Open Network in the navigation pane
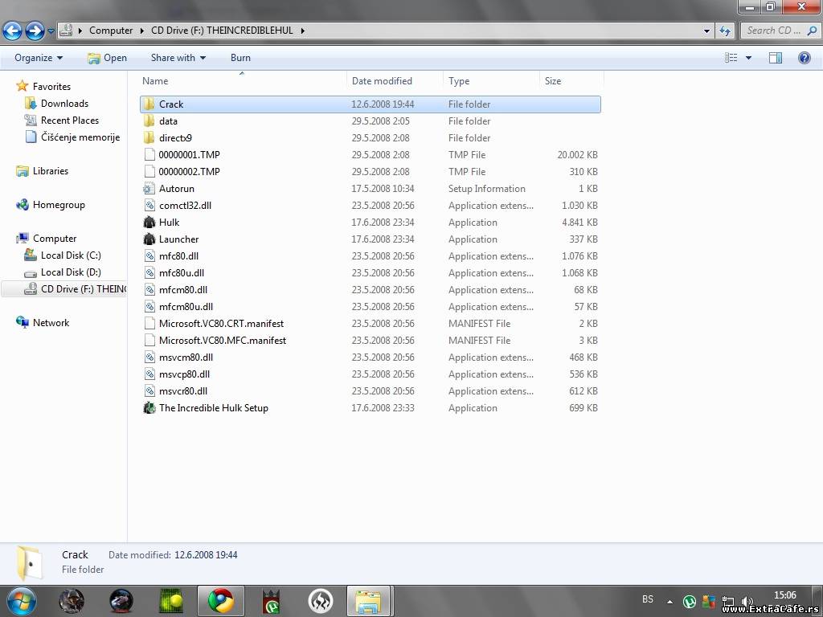The height and width of the screenshot is (617, 823). coord(51,323)
